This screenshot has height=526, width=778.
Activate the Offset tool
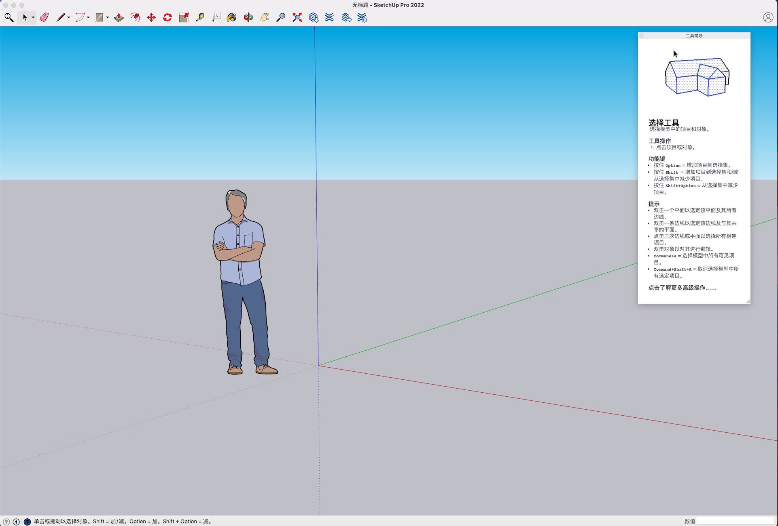(135, 17)
